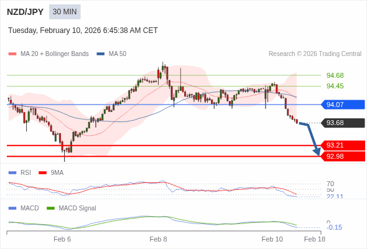Image resolution: width=367 pixels, height=249 pixels.
Task: Click the date and time line
Action: pos(83,31)
